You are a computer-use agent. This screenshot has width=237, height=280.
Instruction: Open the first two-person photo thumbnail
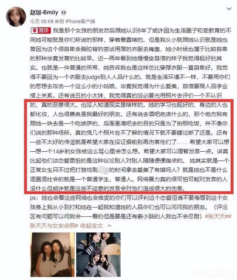pos(52,254)
